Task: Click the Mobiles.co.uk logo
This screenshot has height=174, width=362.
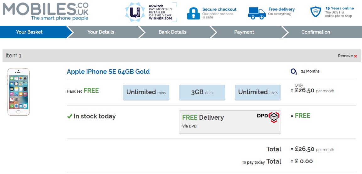Action: pyautogui.click(x=46, y=11)
